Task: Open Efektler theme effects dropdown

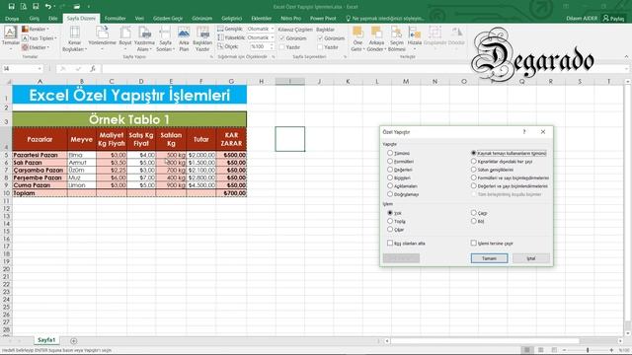Action: pos(36,47)
